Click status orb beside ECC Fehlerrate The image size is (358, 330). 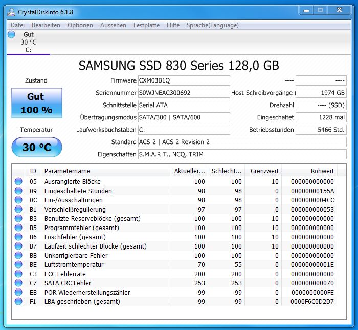(18, 274)
